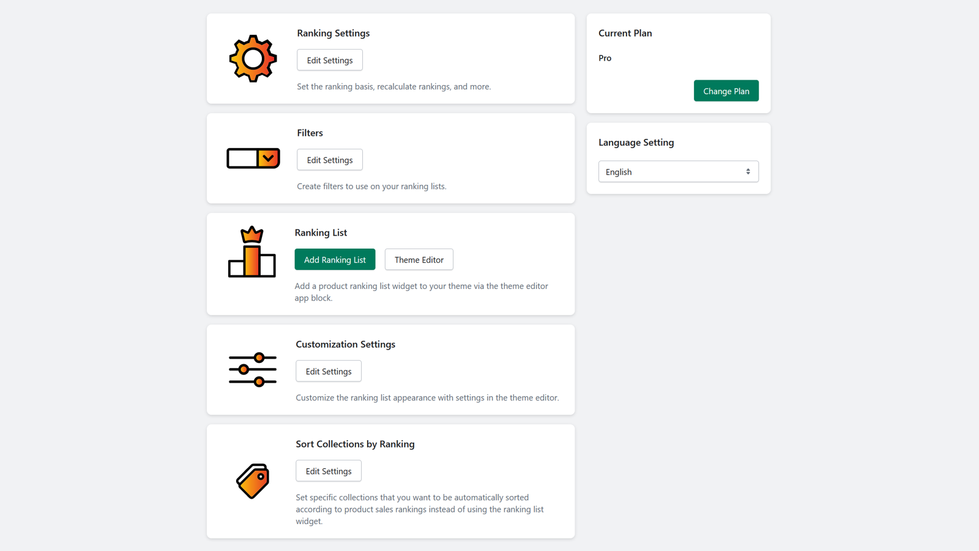Viewport: 979px width, 551px height.
Task: Click the green Change Plan button
Action: (726, 91)
